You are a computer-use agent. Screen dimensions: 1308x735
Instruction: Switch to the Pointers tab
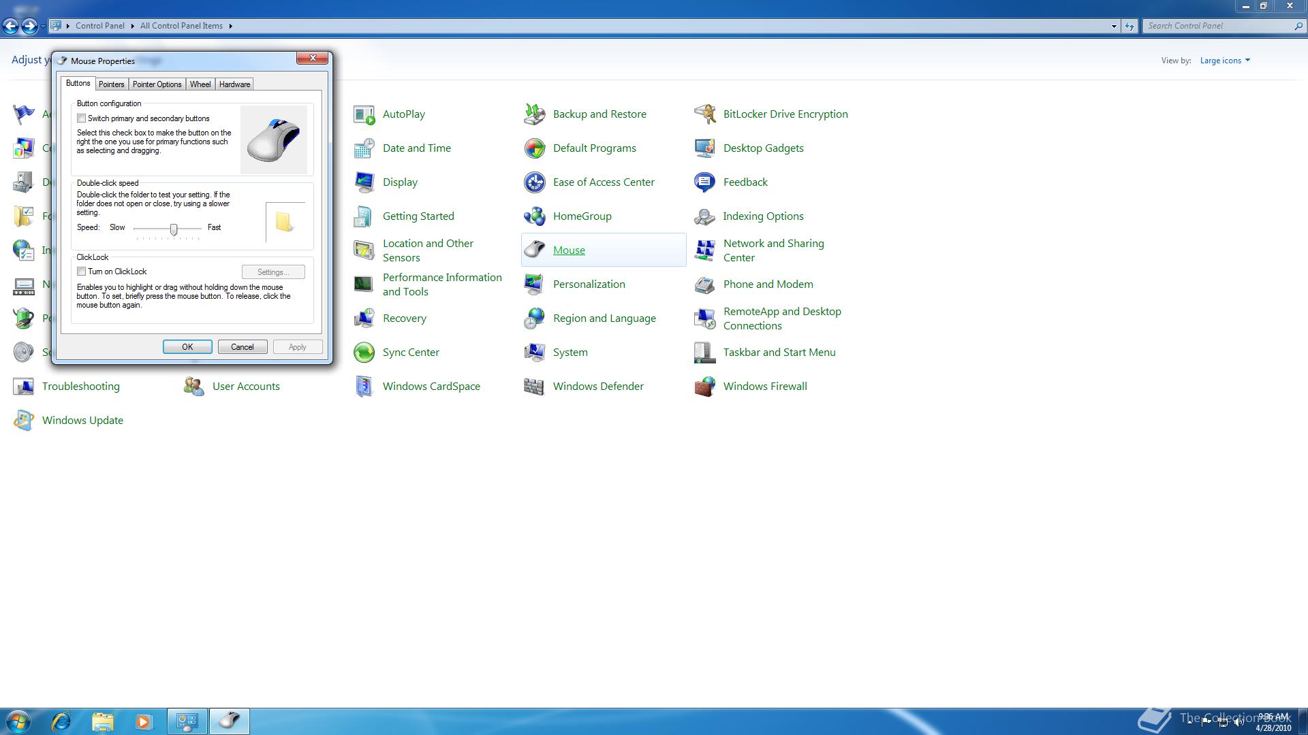[x=111, y=84]
